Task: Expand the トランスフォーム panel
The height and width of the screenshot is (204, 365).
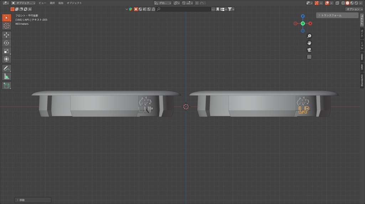Action: pos(337,15)
